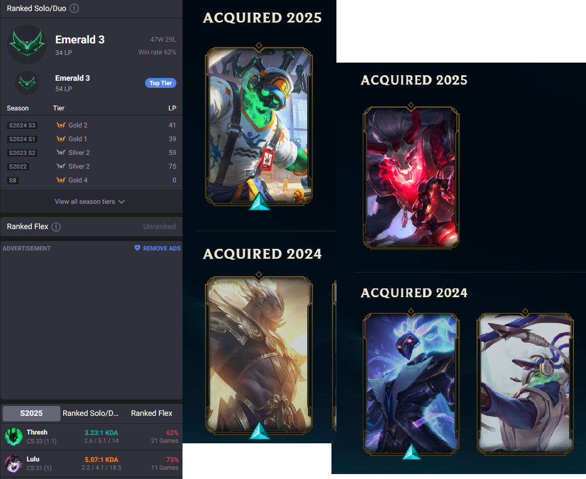
Task: Open the green chemtech skin acquired 2025
Action: pos(258,127)
